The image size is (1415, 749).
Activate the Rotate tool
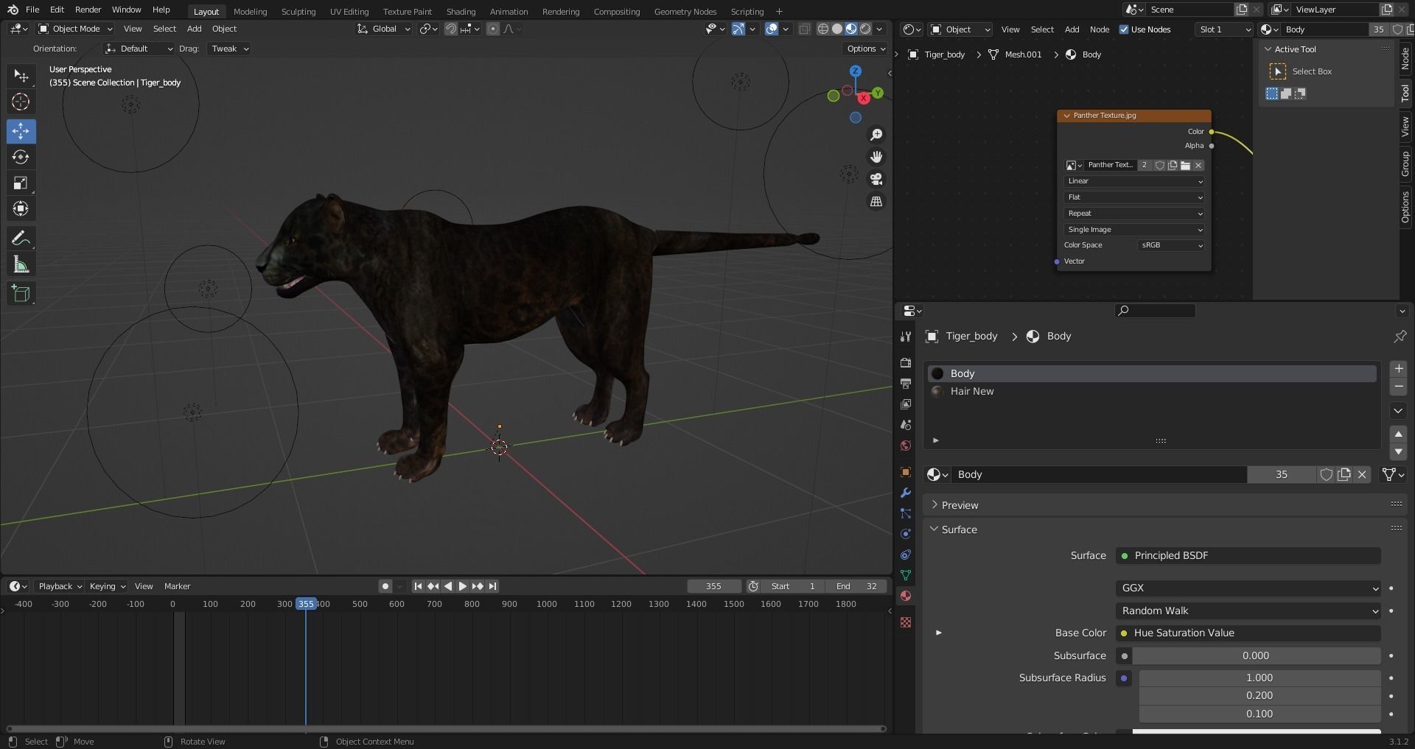[21, 157]
